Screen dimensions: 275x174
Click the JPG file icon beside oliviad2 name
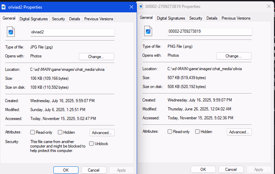(11, 32)
